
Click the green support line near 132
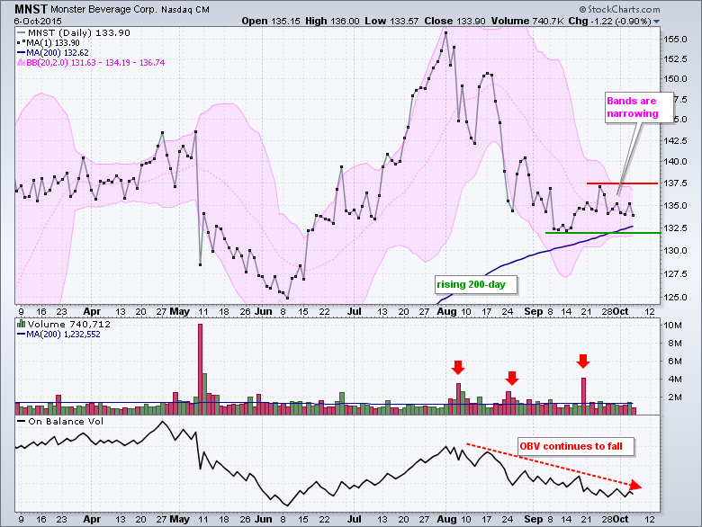[603, 233]
